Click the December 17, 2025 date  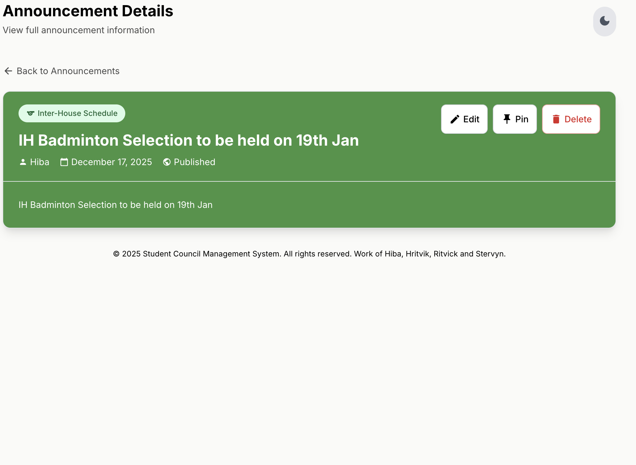[x=112, y=162]
